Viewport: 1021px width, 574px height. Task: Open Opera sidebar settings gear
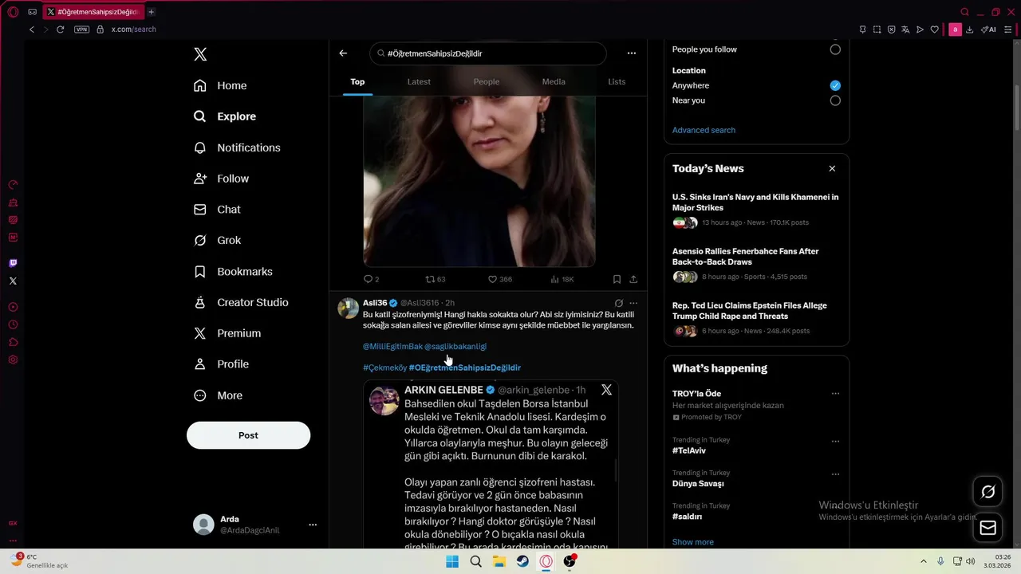(x=13, y=360)
